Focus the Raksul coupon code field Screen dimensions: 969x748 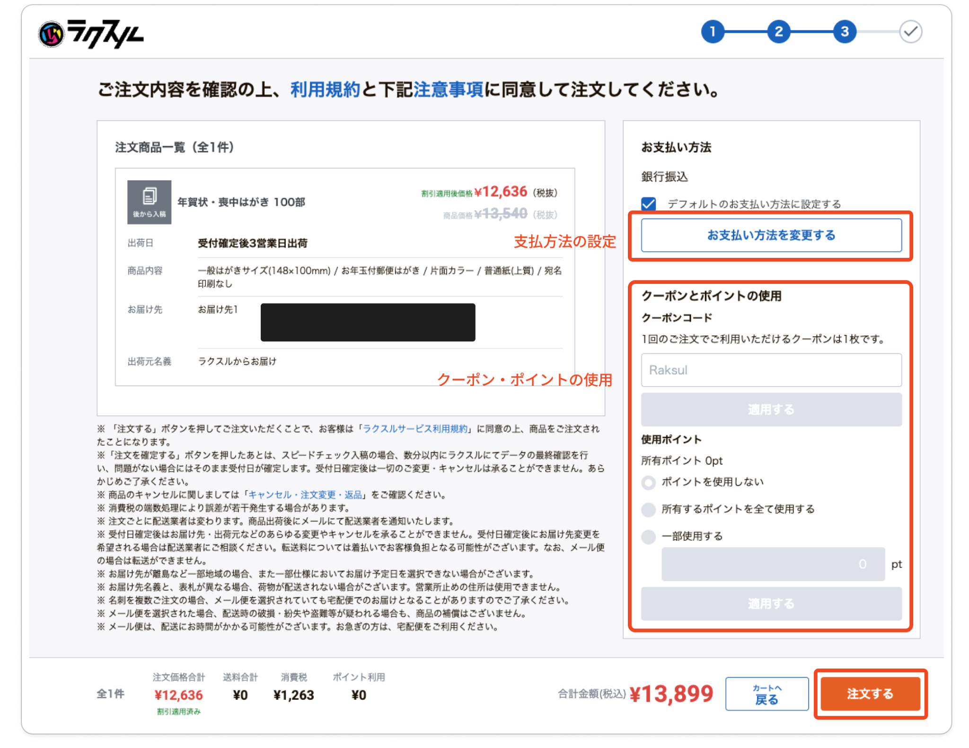[771, 370]
